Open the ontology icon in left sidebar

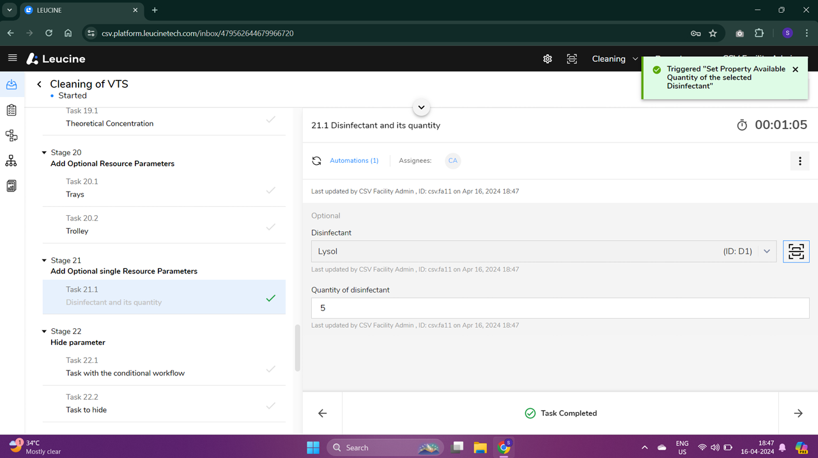click(x=12, y=135)
